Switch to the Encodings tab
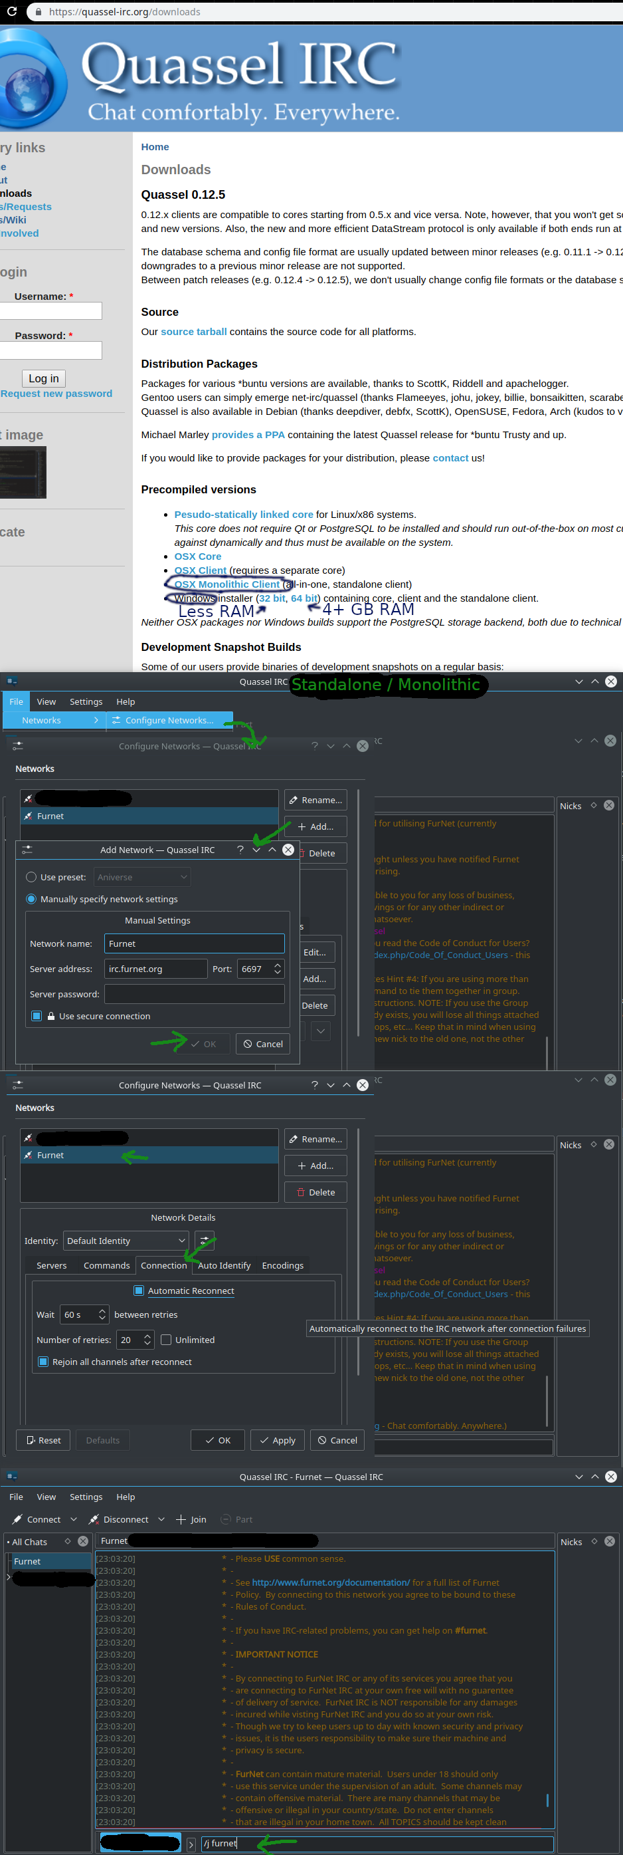623x1855 pixels. pyautogui.click(x=283, y=1265)
